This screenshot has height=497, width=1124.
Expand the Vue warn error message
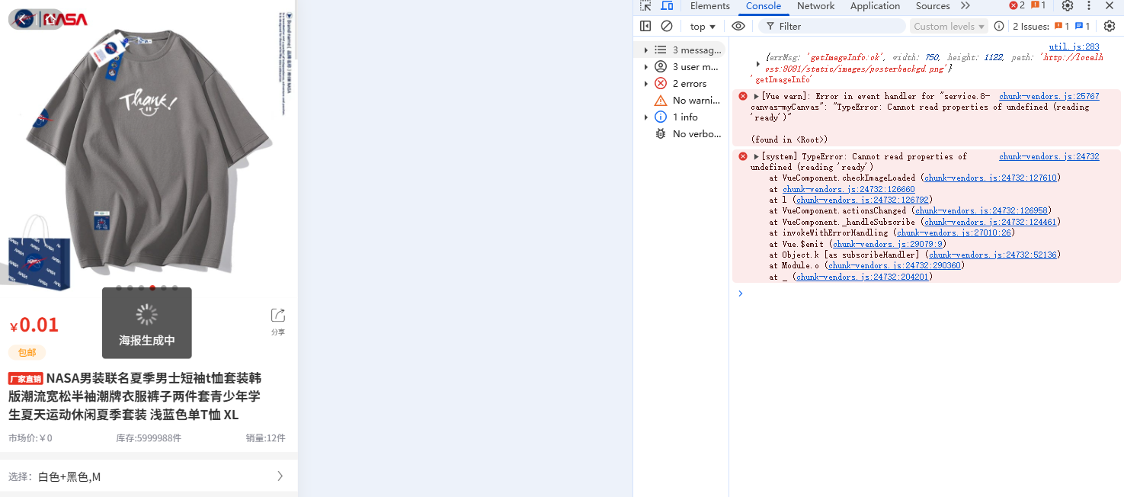click(x=757, y=96)
